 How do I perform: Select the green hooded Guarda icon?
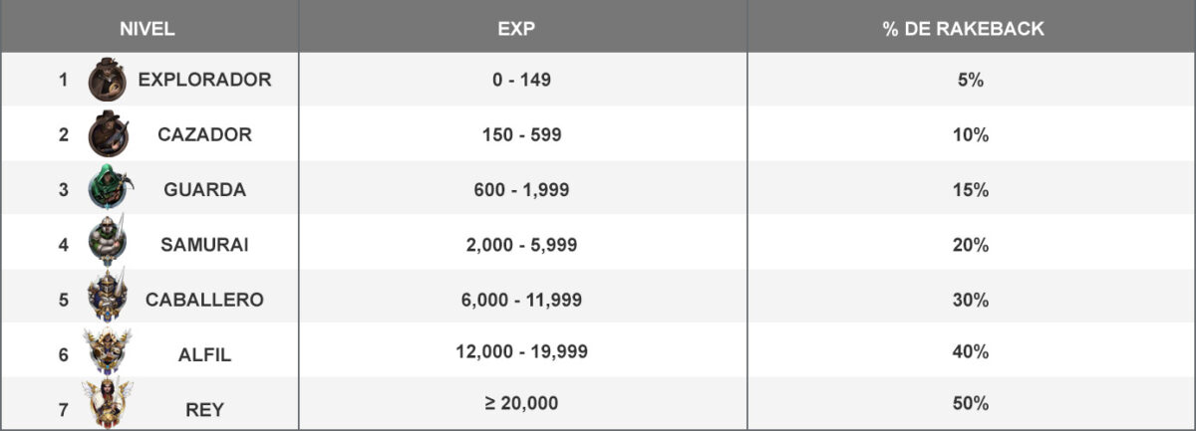point(108,188)
